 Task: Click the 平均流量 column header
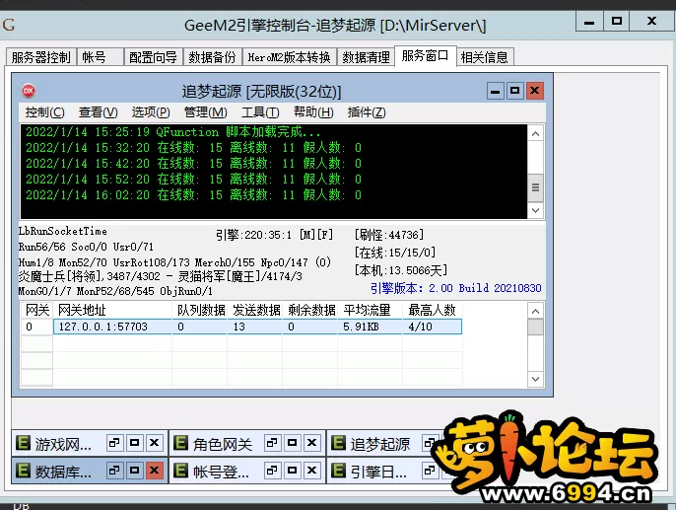[x=370, y=310]
